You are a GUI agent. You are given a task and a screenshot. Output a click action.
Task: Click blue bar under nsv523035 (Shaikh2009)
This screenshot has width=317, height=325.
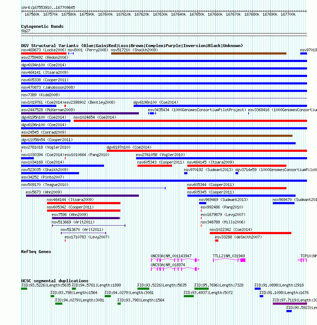click(50, 173)
